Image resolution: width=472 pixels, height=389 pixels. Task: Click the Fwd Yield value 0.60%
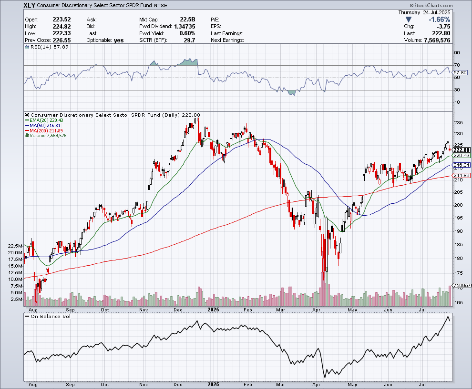click(187, 33)
